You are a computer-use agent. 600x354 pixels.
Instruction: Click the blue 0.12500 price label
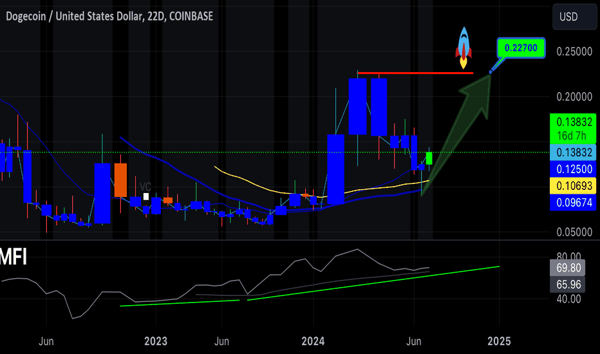[x=573, y=169]
